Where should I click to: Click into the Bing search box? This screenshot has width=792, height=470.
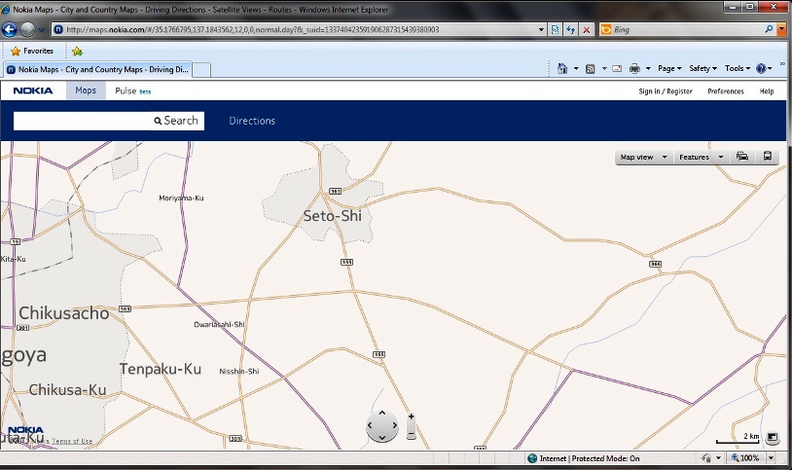[x=687, y=30]
